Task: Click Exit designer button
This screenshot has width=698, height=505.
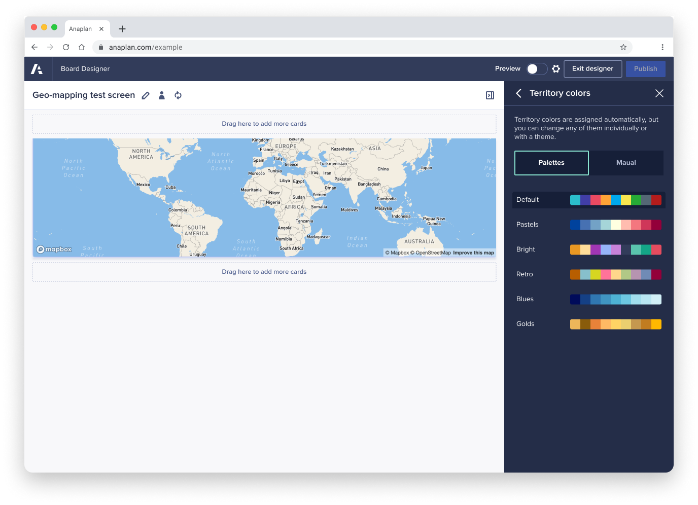Action: [593, 69]
